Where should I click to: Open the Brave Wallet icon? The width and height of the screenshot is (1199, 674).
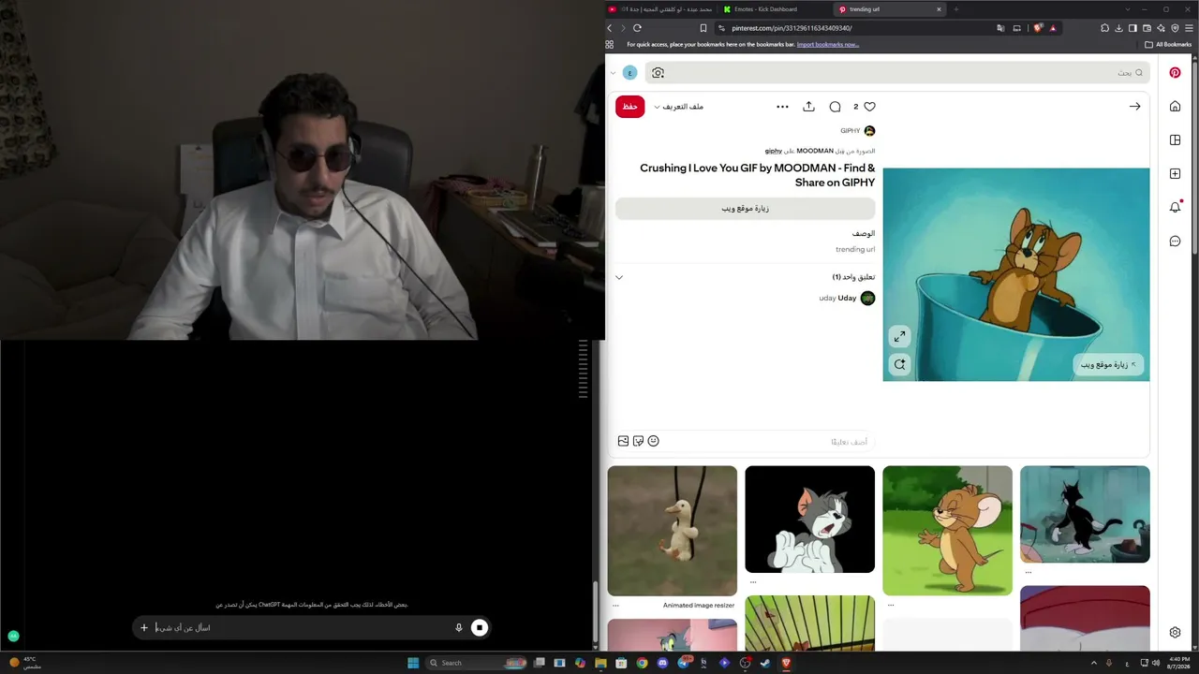[x=1147, y=28]
